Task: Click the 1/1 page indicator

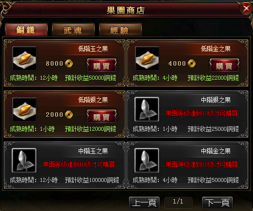Action: pos(178,202)
